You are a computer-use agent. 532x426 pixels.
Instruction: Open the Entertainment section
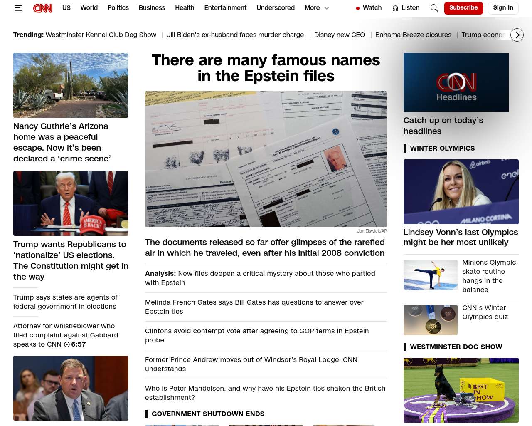coord(225,8)
